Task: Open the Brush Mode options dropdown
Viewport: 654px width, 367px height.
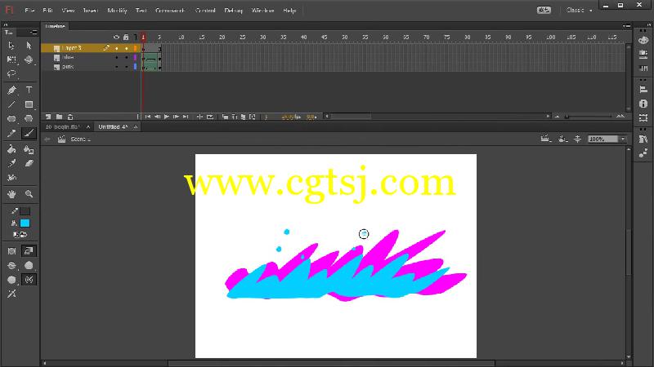Action: click(11, 266)
